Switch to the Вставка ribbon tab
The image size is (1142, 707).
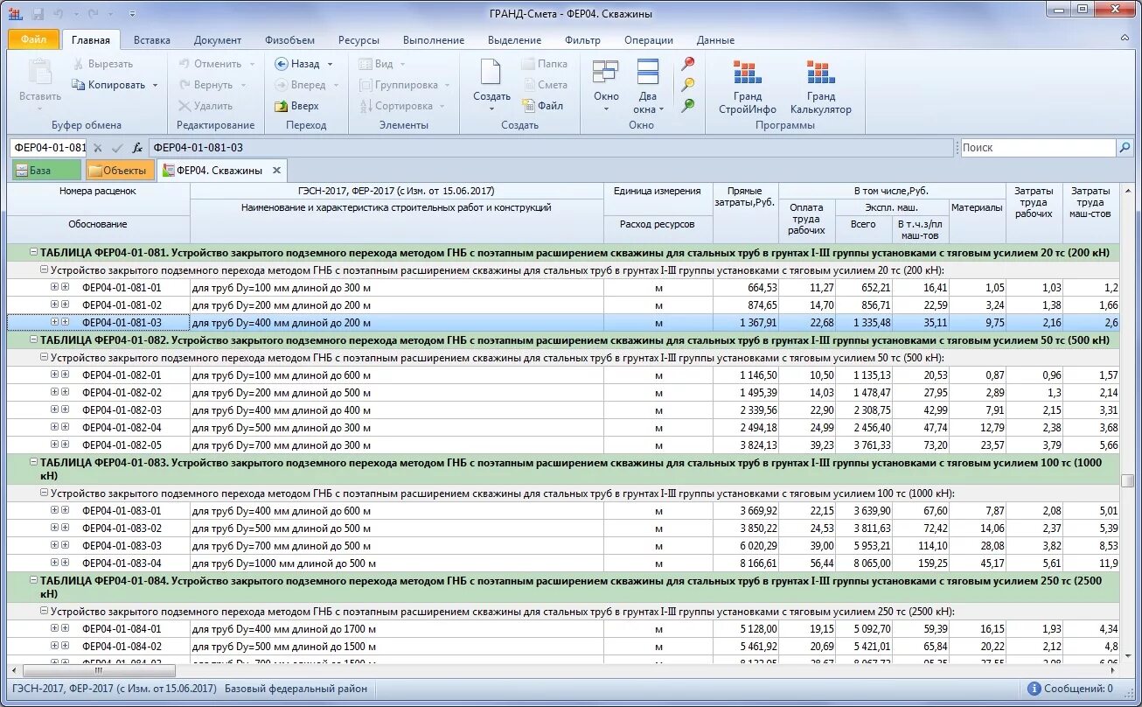click(152, 39)
